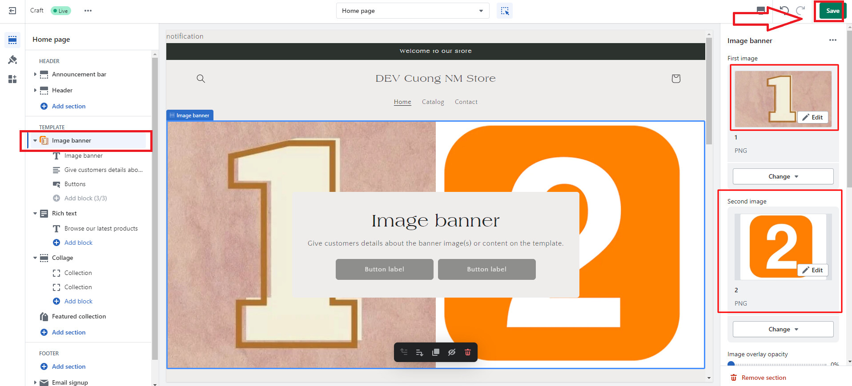Add a section under HEADER group

tap(63, 106)
